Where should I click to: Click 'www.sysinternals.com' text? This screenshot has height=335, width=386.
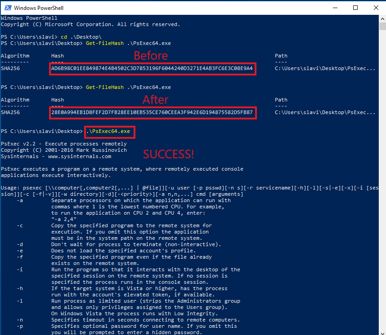[x=80, y=156]
